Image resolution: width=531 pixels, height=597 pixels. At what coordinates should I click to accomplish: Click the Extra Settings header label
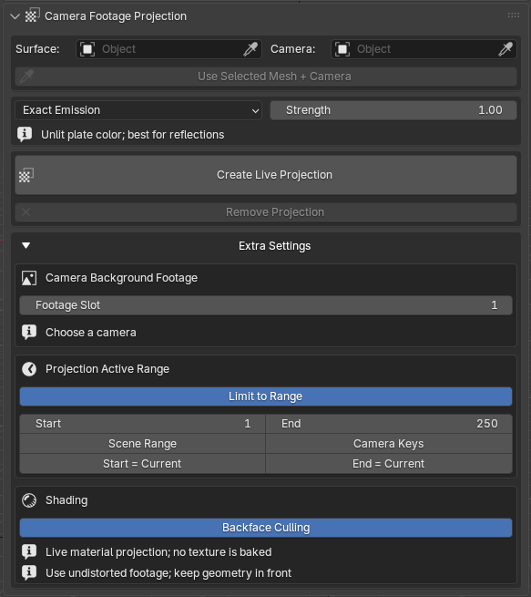tap(275, 246)
